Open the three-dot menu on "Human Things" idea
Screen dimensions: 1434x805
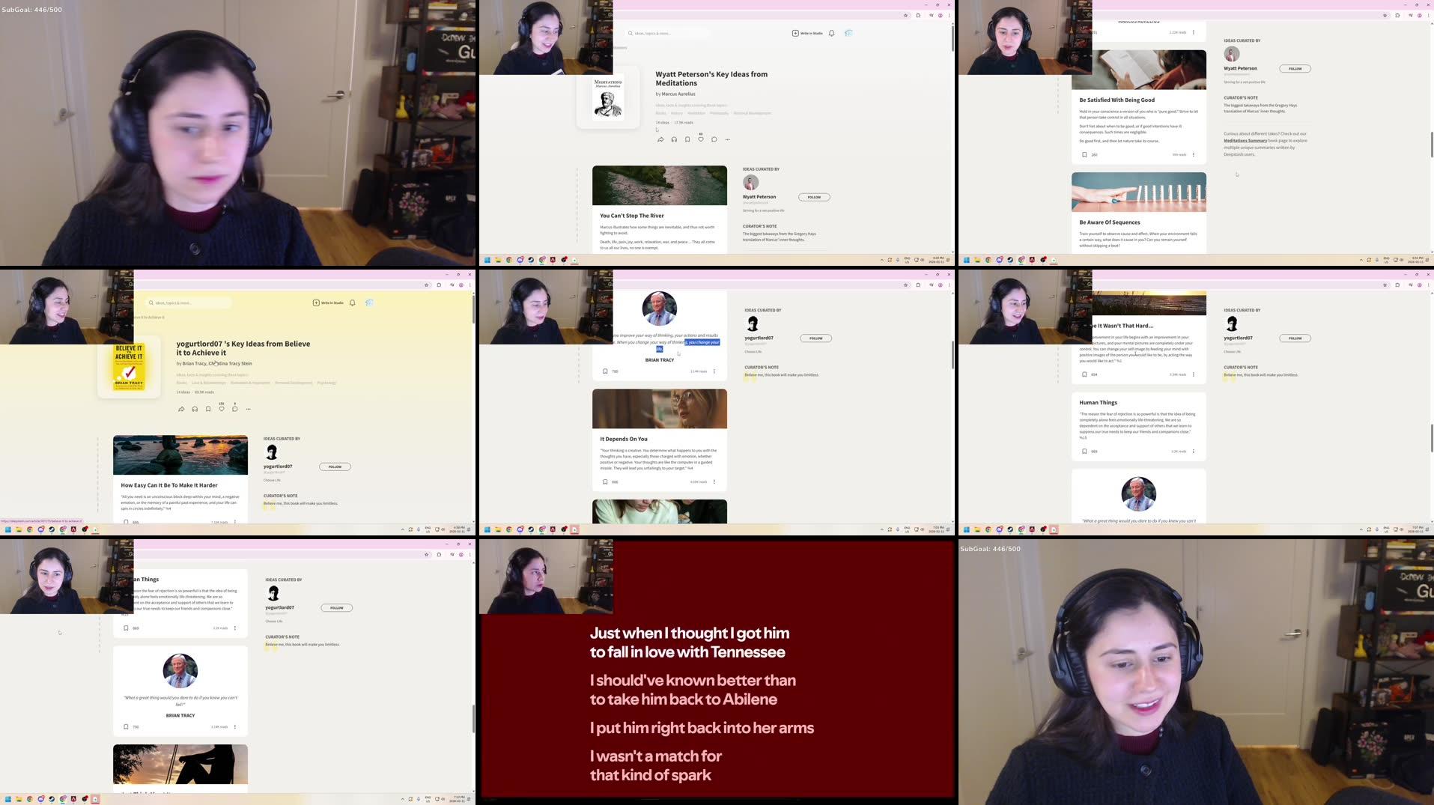(x=1194, y=452)
